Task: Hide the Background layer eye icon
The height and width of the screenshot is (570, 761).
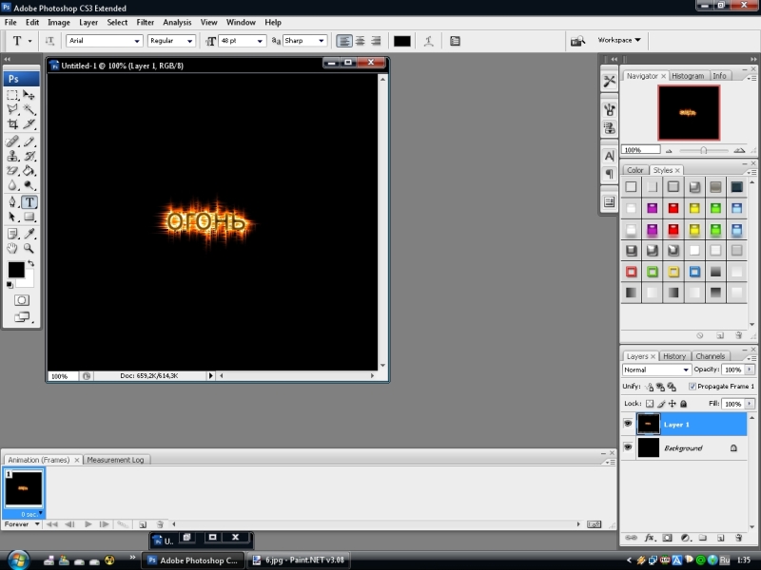Action: tap(628, 447)
